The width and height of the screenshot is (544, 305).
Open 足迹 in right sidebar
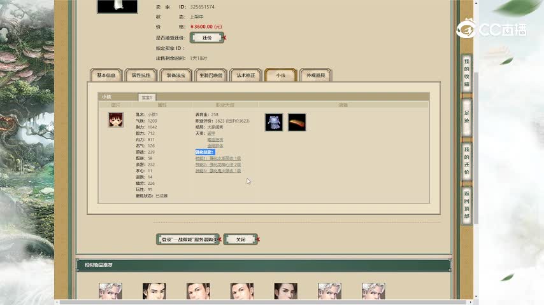[467, 117]
